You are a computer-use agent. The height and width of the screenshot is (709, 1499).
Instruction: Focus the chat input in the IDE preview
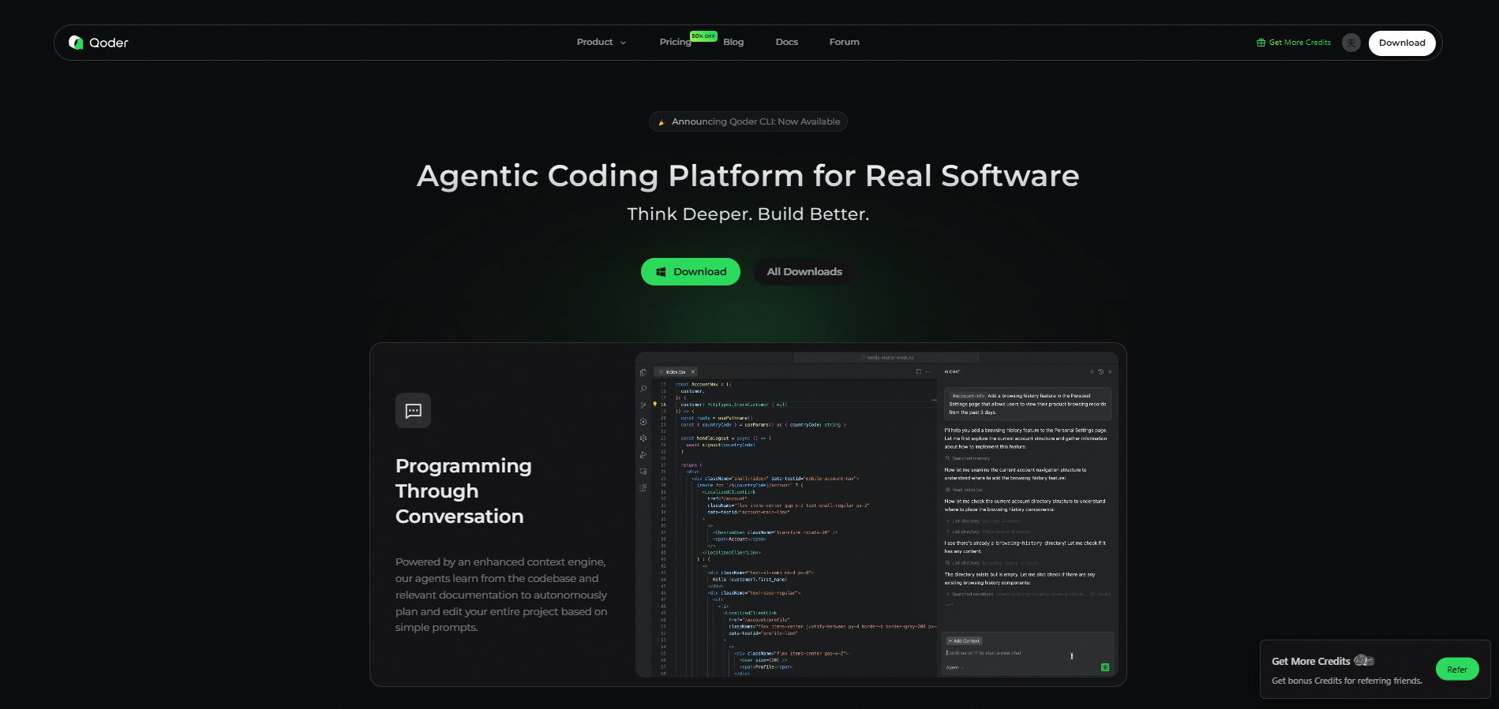click(x=1028, y=653)
